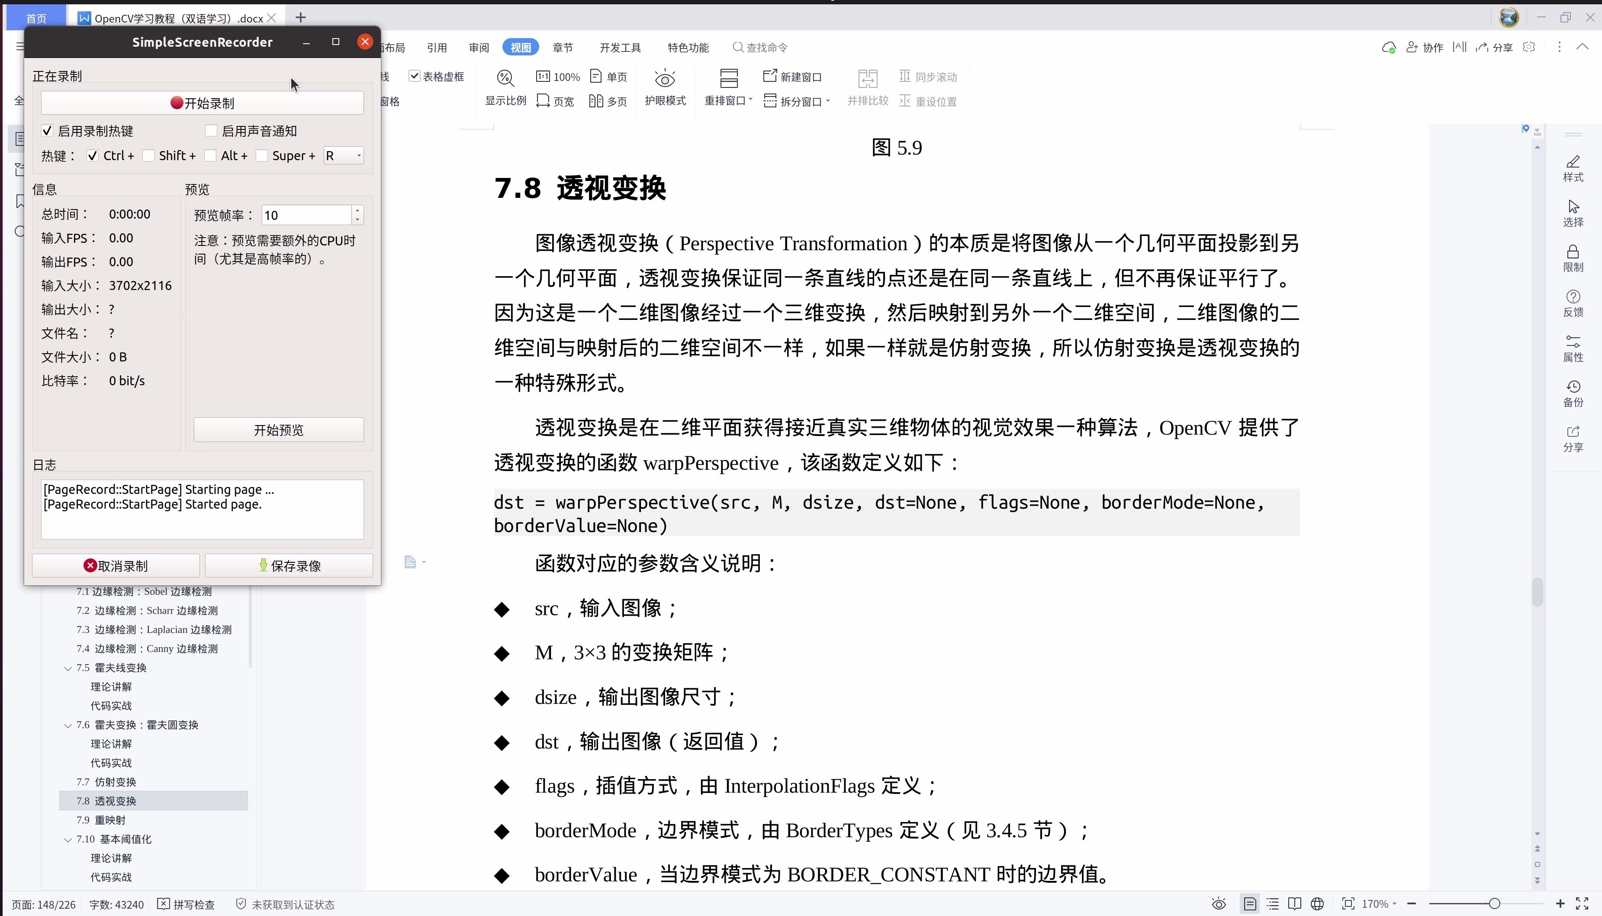Enable 护眼模式 eye protection in the ribbon
The image size is (1602, 916).
point(665,87)
